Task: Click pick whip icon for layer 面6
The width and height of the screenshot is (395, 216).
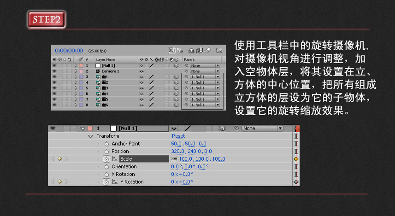Action: point(186,105)
